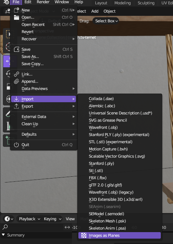Screen dimensions: 173x244
Task: Click the timeline search magnifier icon
Action: pyautogui.click(x=5, y=227)
